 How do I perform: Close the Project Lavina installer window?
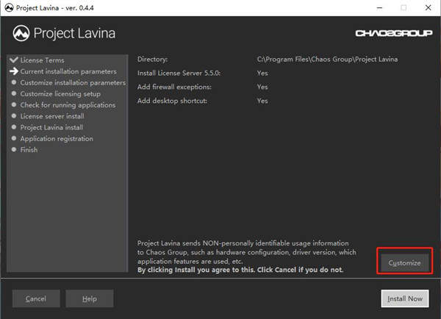coord(428,7)
